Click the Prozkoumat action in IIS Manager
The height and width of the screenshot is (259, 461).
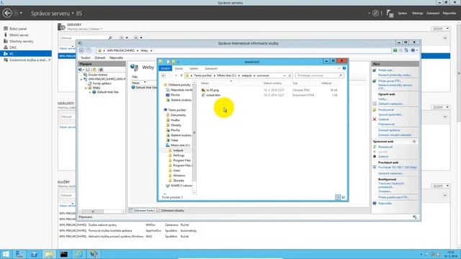click(386, 110)
